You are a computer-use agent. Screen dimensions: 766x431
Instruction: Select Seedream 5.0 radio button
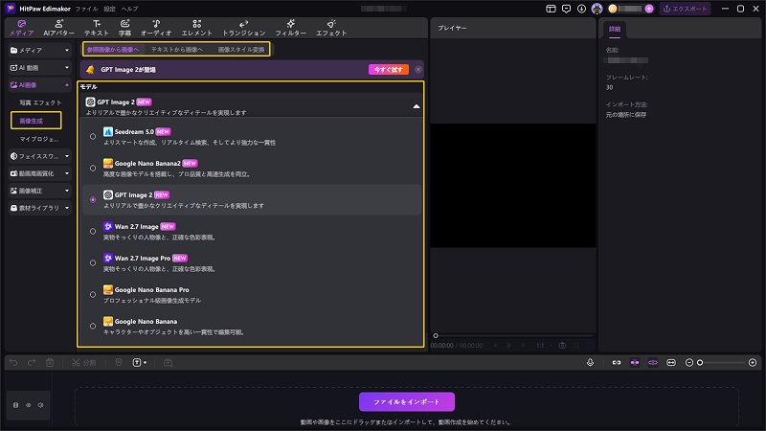93,137
